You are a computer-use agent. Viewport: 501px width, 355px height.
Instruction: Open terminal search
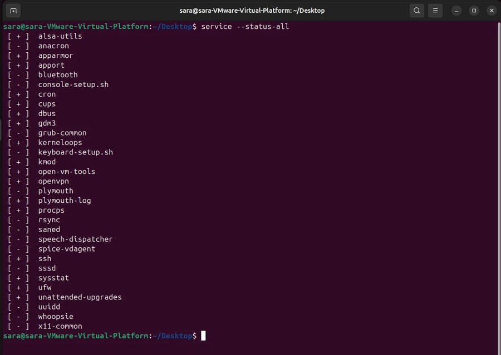pos(416,11)
